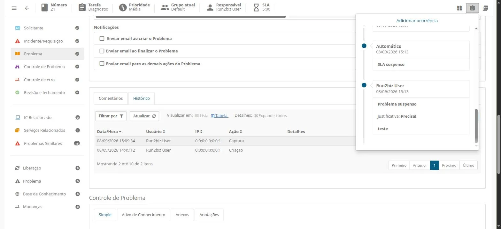
Task: Open Ativo de Conhecimento tab
Action: pos(143,215)
